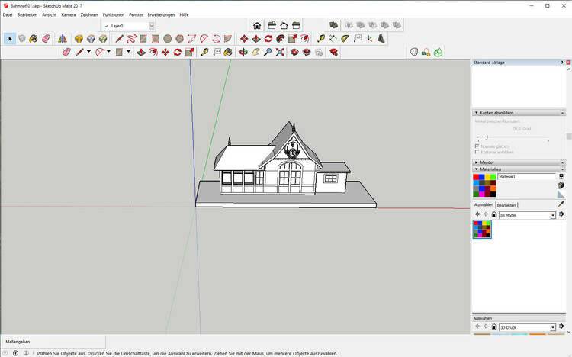572x357 pixels.
Task: Choose the Protractor tool
Action: pyautogui.click(x=345, y=39)
